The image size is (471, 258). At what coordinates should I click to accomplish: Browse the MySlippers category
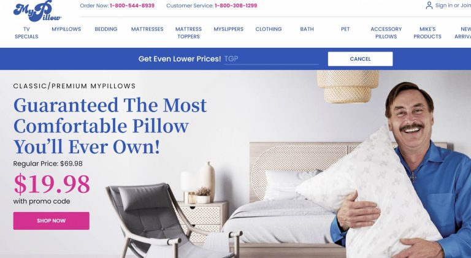[228, 29]
